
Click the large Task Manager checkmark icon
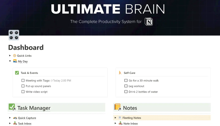click(x=12, y=107)
